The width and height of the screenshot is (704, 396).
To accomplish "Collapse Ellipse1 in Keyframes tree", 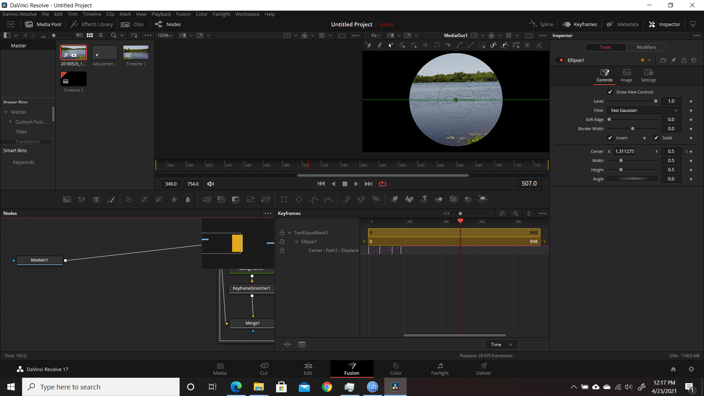I will click(297, 242).
